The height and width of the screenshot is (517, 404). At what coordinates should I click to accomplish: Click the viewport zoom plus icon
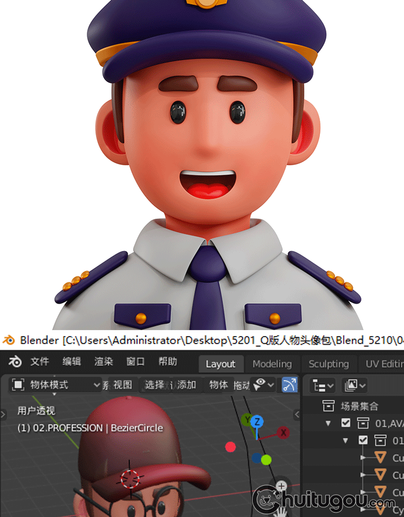pos(281,486)
